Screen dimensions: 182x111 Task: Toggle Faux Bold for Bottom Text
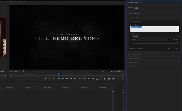pos(168,40)
